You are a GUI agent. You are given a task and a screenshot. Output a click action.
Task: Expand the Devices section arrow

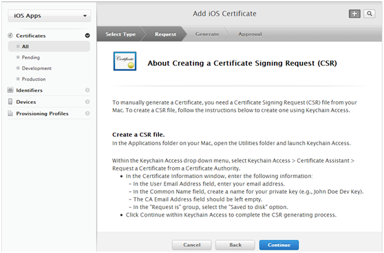[x=87, y=102]
